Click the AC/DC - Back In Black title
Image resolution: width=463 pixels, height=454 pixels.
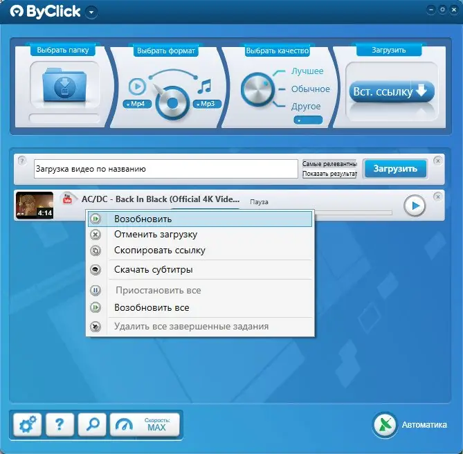pyautogui.click(x=161, y=199)
